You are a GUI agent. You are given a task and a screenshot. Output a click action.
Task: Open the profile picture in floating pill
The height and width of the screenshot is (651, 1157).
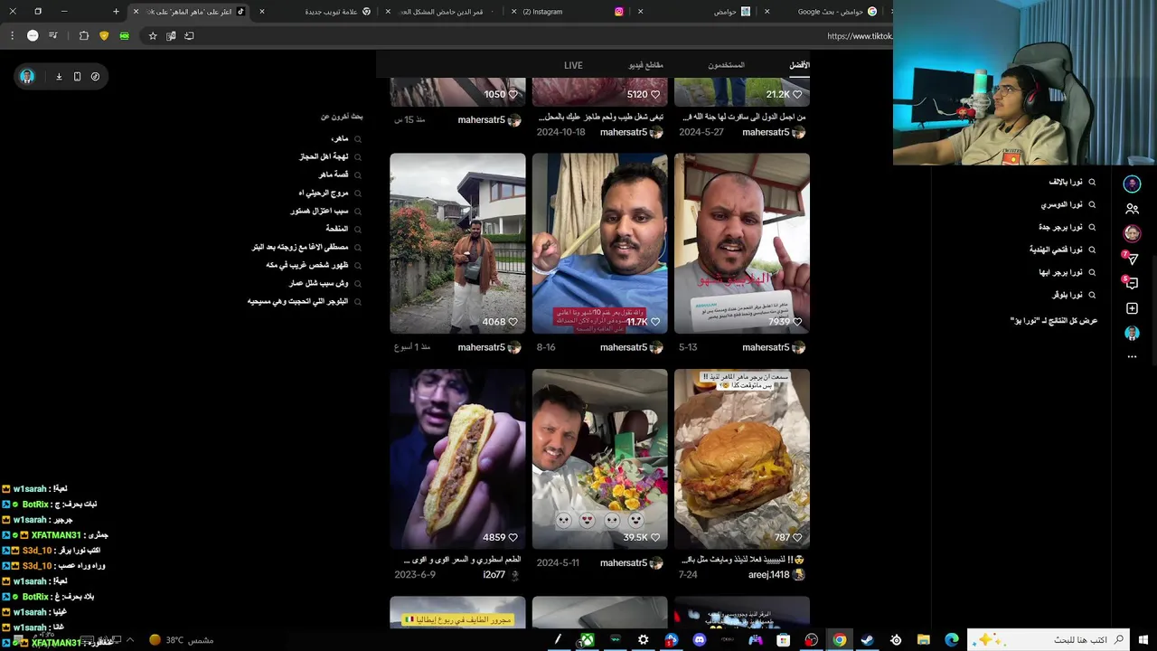pyautogui.click(x=27, y=77)
